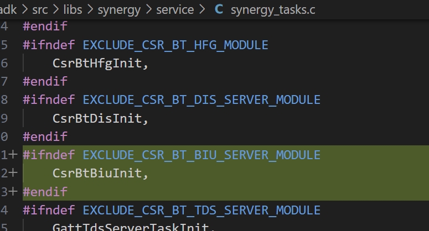Image resolution: width=429 pixels, height=231 pixels.
Task: Click the C file icon in breadcrumbs
Action: [219, 9]
